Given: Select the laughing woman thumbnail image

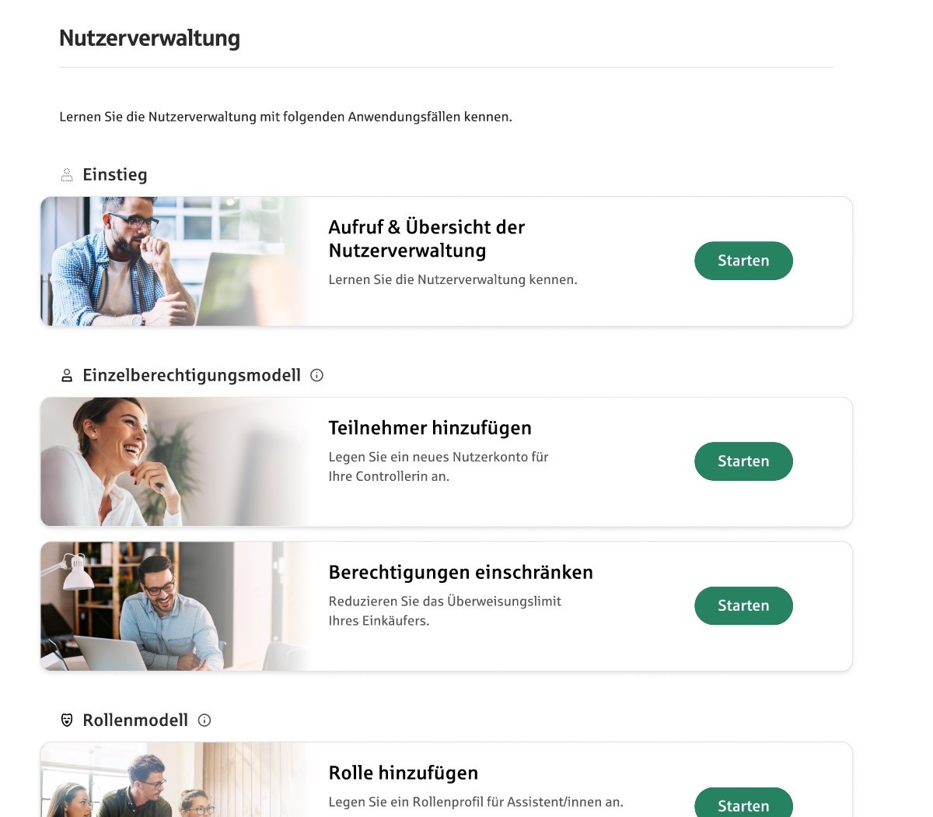Looking at the screenshot, I should (x=175, y=462).
